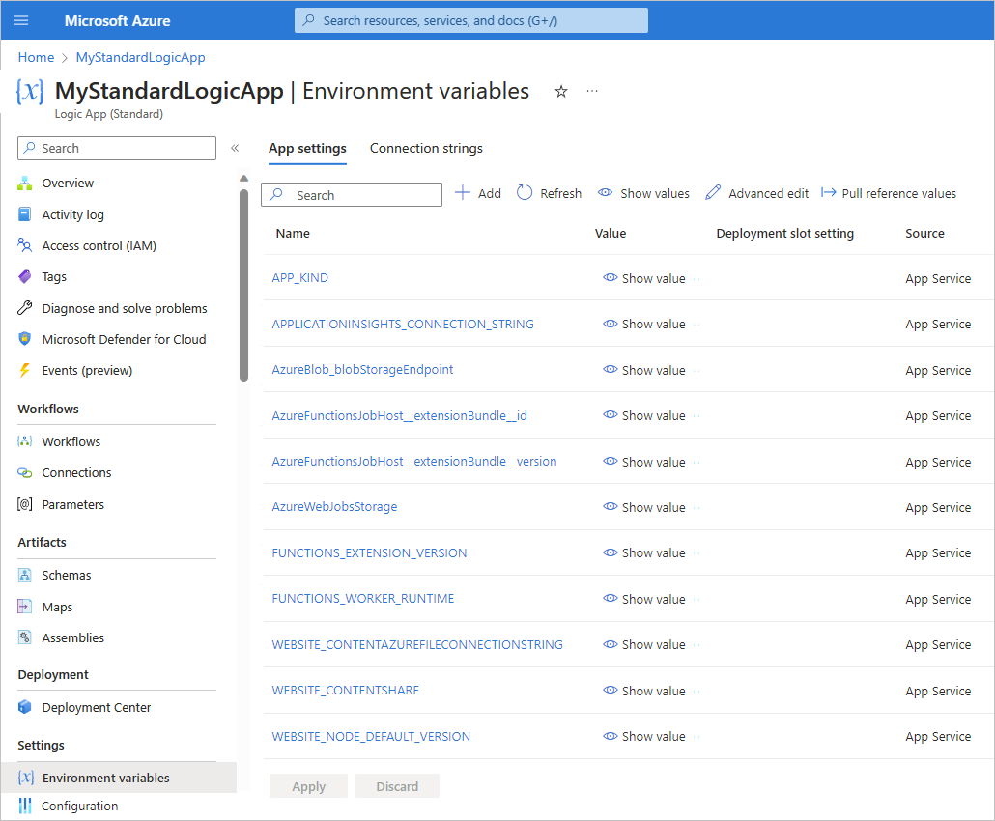Go to Home breadcrumb link
This screenshot has width=995, height=821.
36,57
